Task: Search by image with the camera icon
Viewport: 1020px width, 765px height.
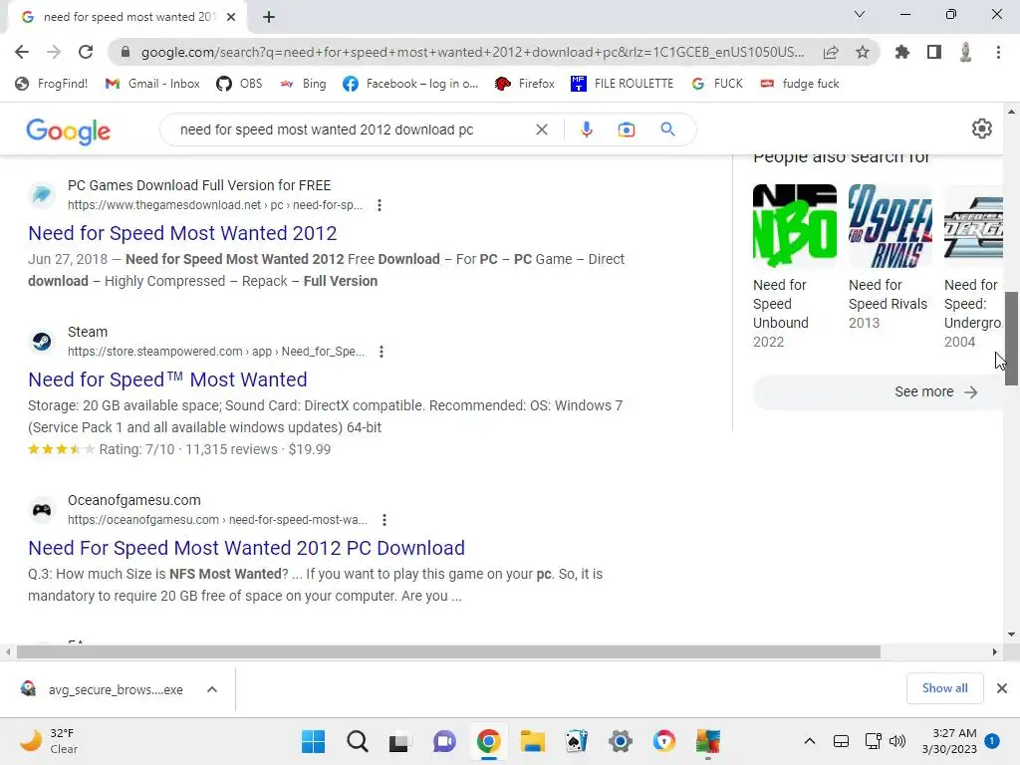Action: [627, 130]
